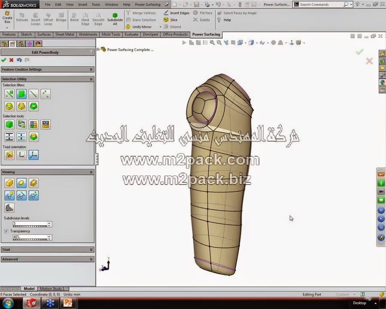Image resolution: width=386 pixels, height=309 pixels.
Task: Click Subdivide All
Action: (x=115, y=19)
